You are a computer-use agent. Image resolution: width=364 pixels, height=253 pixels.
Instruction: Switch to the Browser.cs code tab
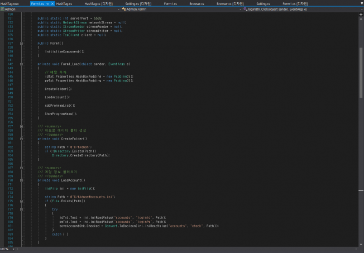(x=197, y=4)
